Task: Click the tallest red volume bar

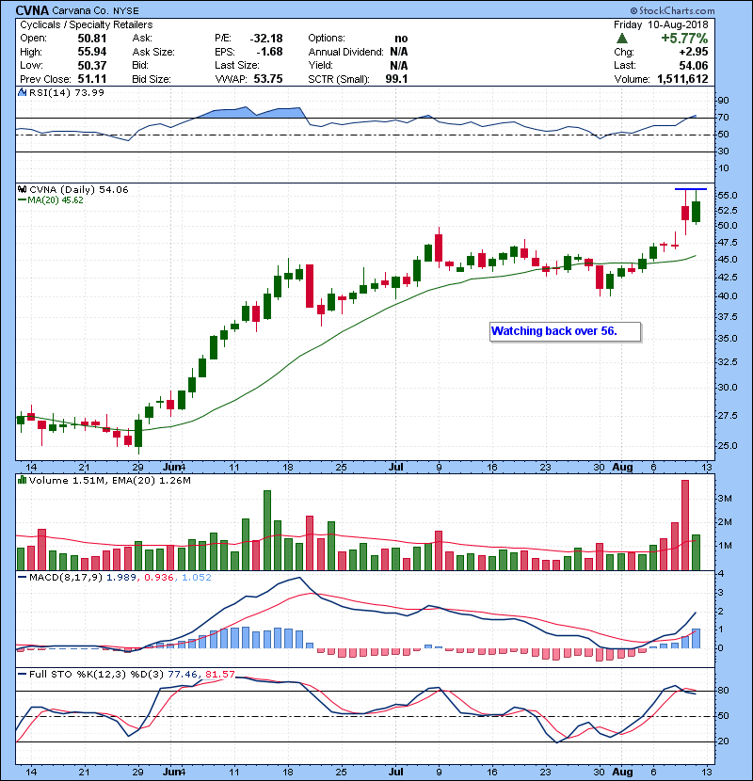Action: click(685, 525)
